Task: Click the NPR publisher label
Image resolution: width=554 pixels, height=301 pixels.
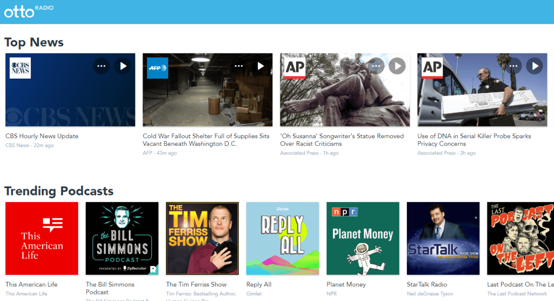Action: (x=332, y=293)
